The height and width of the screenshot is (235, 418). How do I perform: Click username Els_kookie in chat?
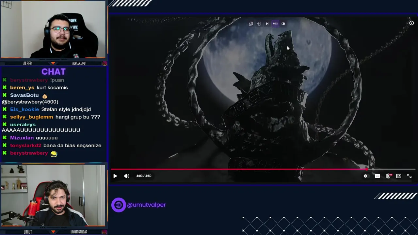coord(24,109)
